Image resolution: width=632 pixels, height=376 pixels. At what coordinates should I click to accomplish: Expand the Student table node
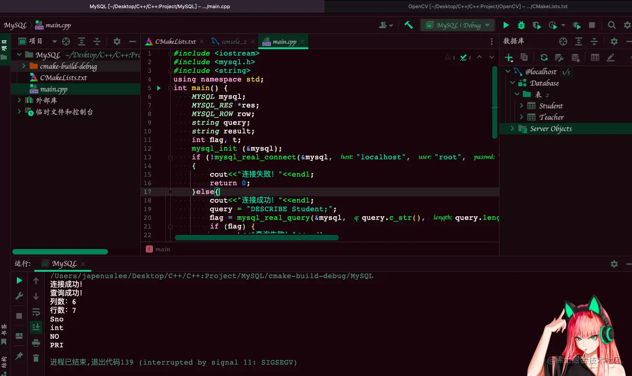click(522, 106)
